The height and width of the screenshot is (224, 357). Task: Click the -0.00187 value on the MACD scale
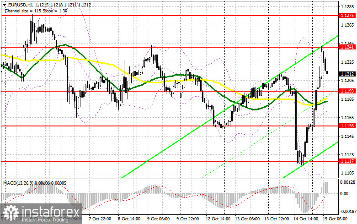[347, 212]
